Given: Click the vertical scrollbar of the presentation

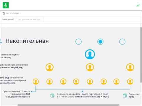Looking at the screenshot, I should 141,55.
